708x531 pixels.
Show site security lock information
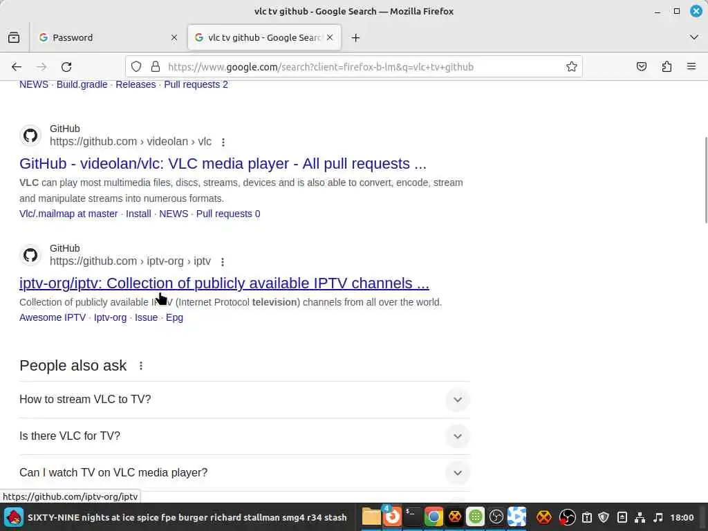point(156,67)
